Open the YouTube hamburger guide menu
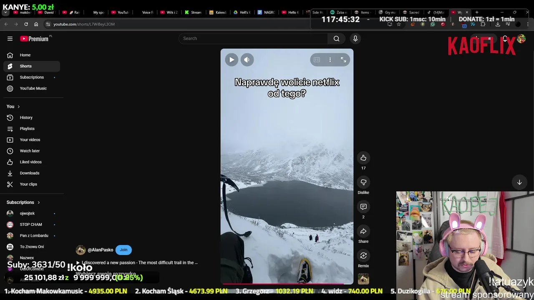The height and width of the screenshot is (300, 534). click(x=10, y=39)
